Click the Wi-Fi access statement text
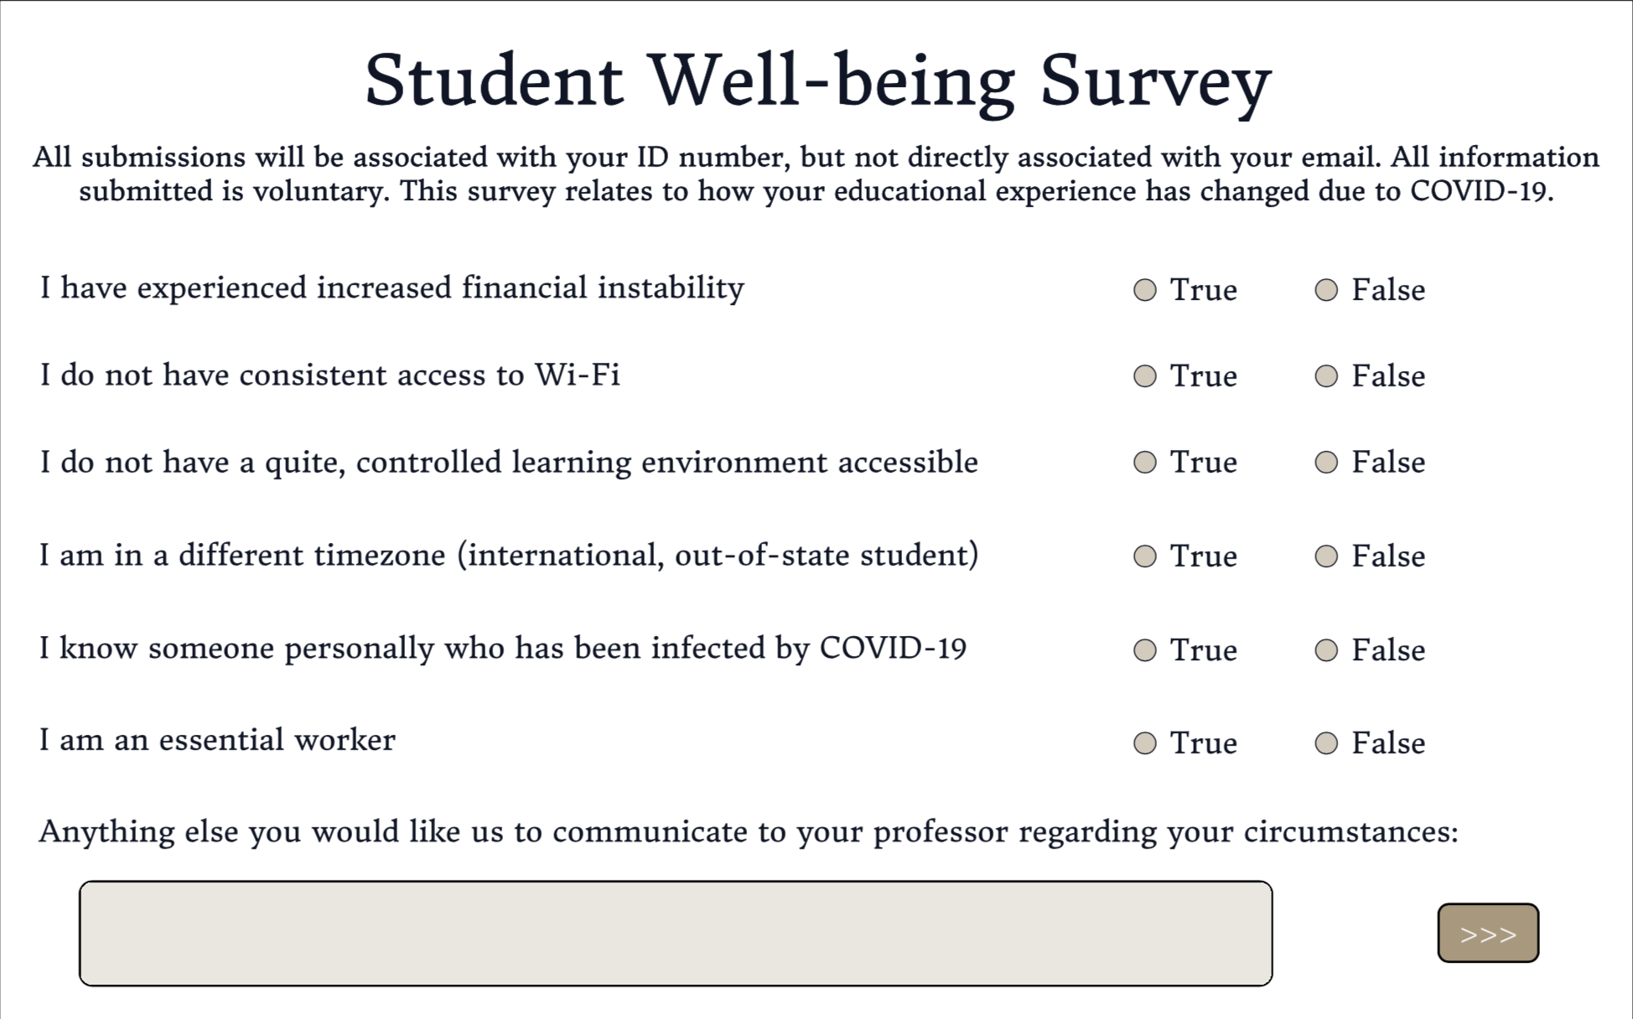 329,375
